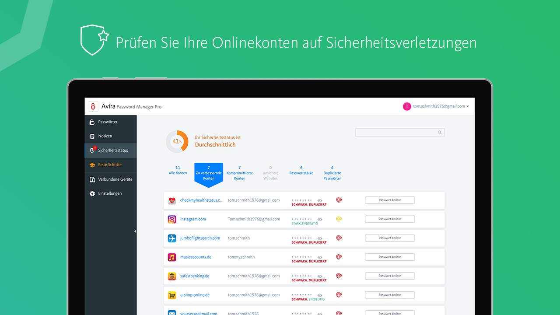The image size is (560, 315).
Task: Click into the search field
Action: (x=400, y=133)
